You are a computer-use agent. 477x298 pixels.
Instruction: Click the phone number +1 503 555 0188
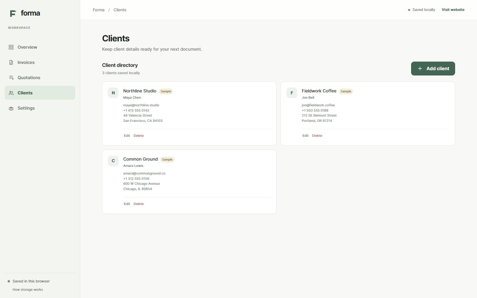(315, 111)
